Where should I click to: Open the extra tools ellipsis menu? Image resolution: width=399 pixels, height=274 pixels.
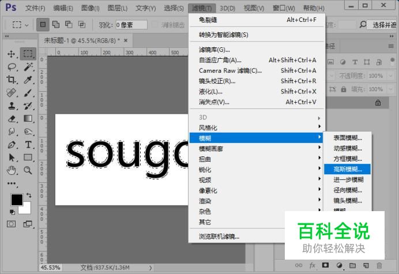click(12, 183)
